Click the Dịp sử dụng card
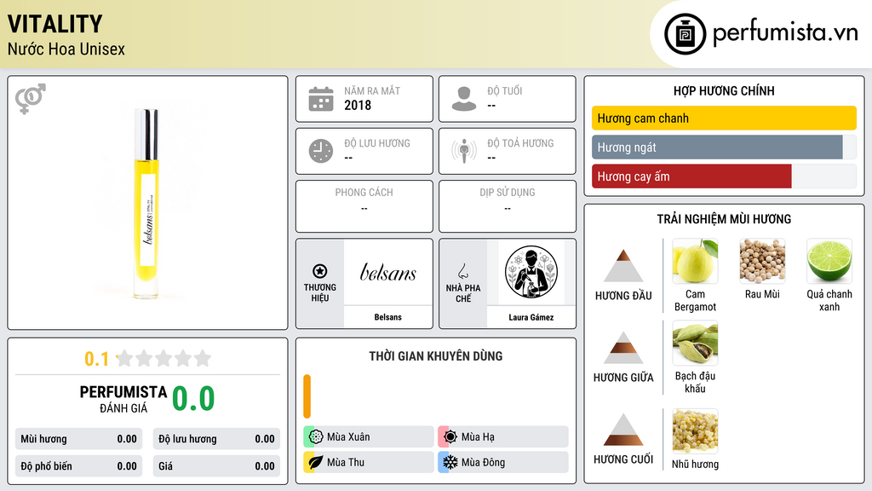This screenshot has width=872, height=491. [508, 206]
